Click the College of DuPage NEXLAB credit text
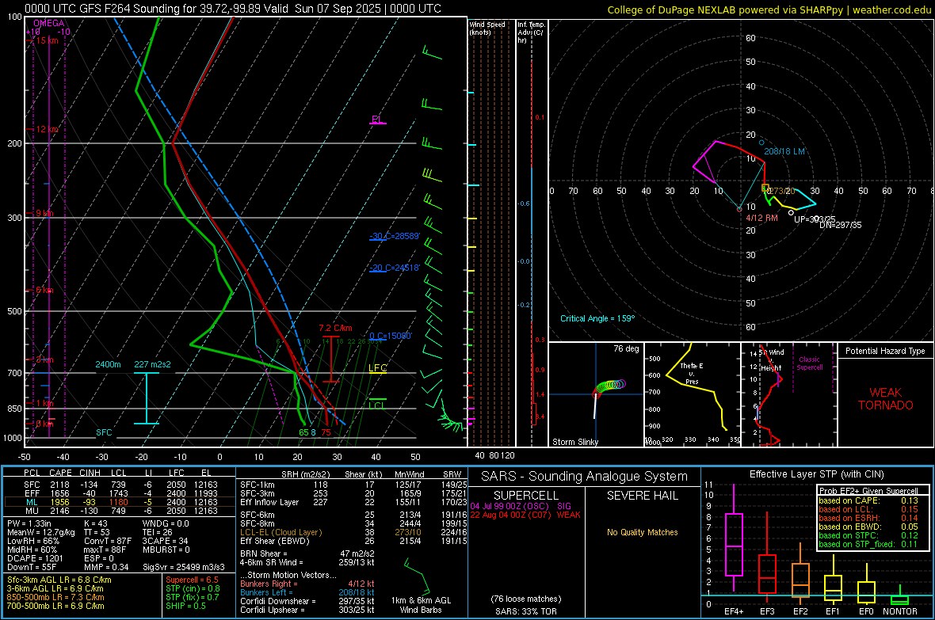This screenshot has width=935, height=620. (x=769, y=10)
